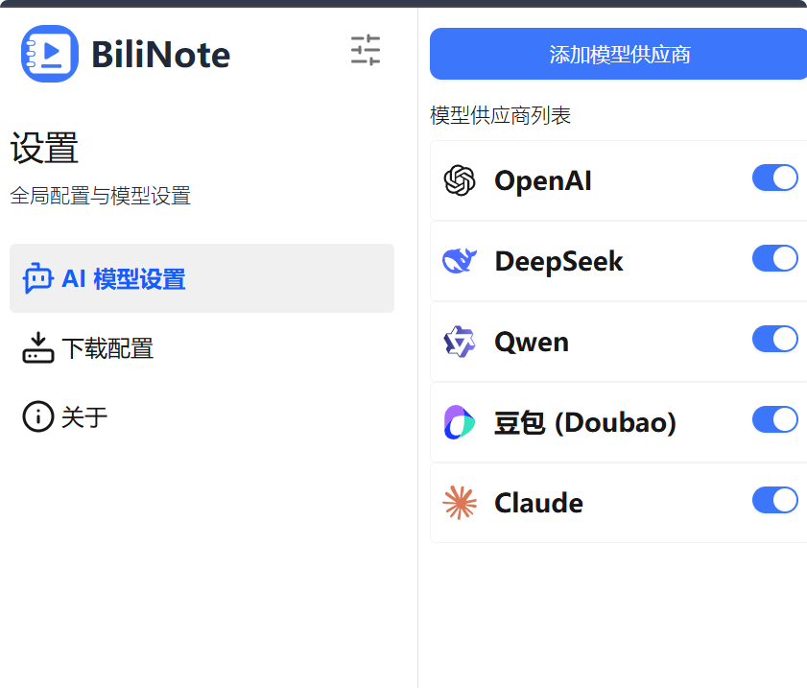This screenshot has height=688, width=807.
Task: Click the Doubao logo icon
Action: [x=460, y=422]
